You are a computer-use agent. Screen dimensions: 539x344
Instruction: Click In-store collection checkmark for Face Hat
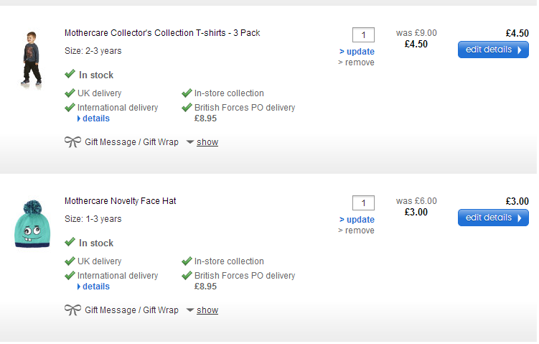point(187,261)
